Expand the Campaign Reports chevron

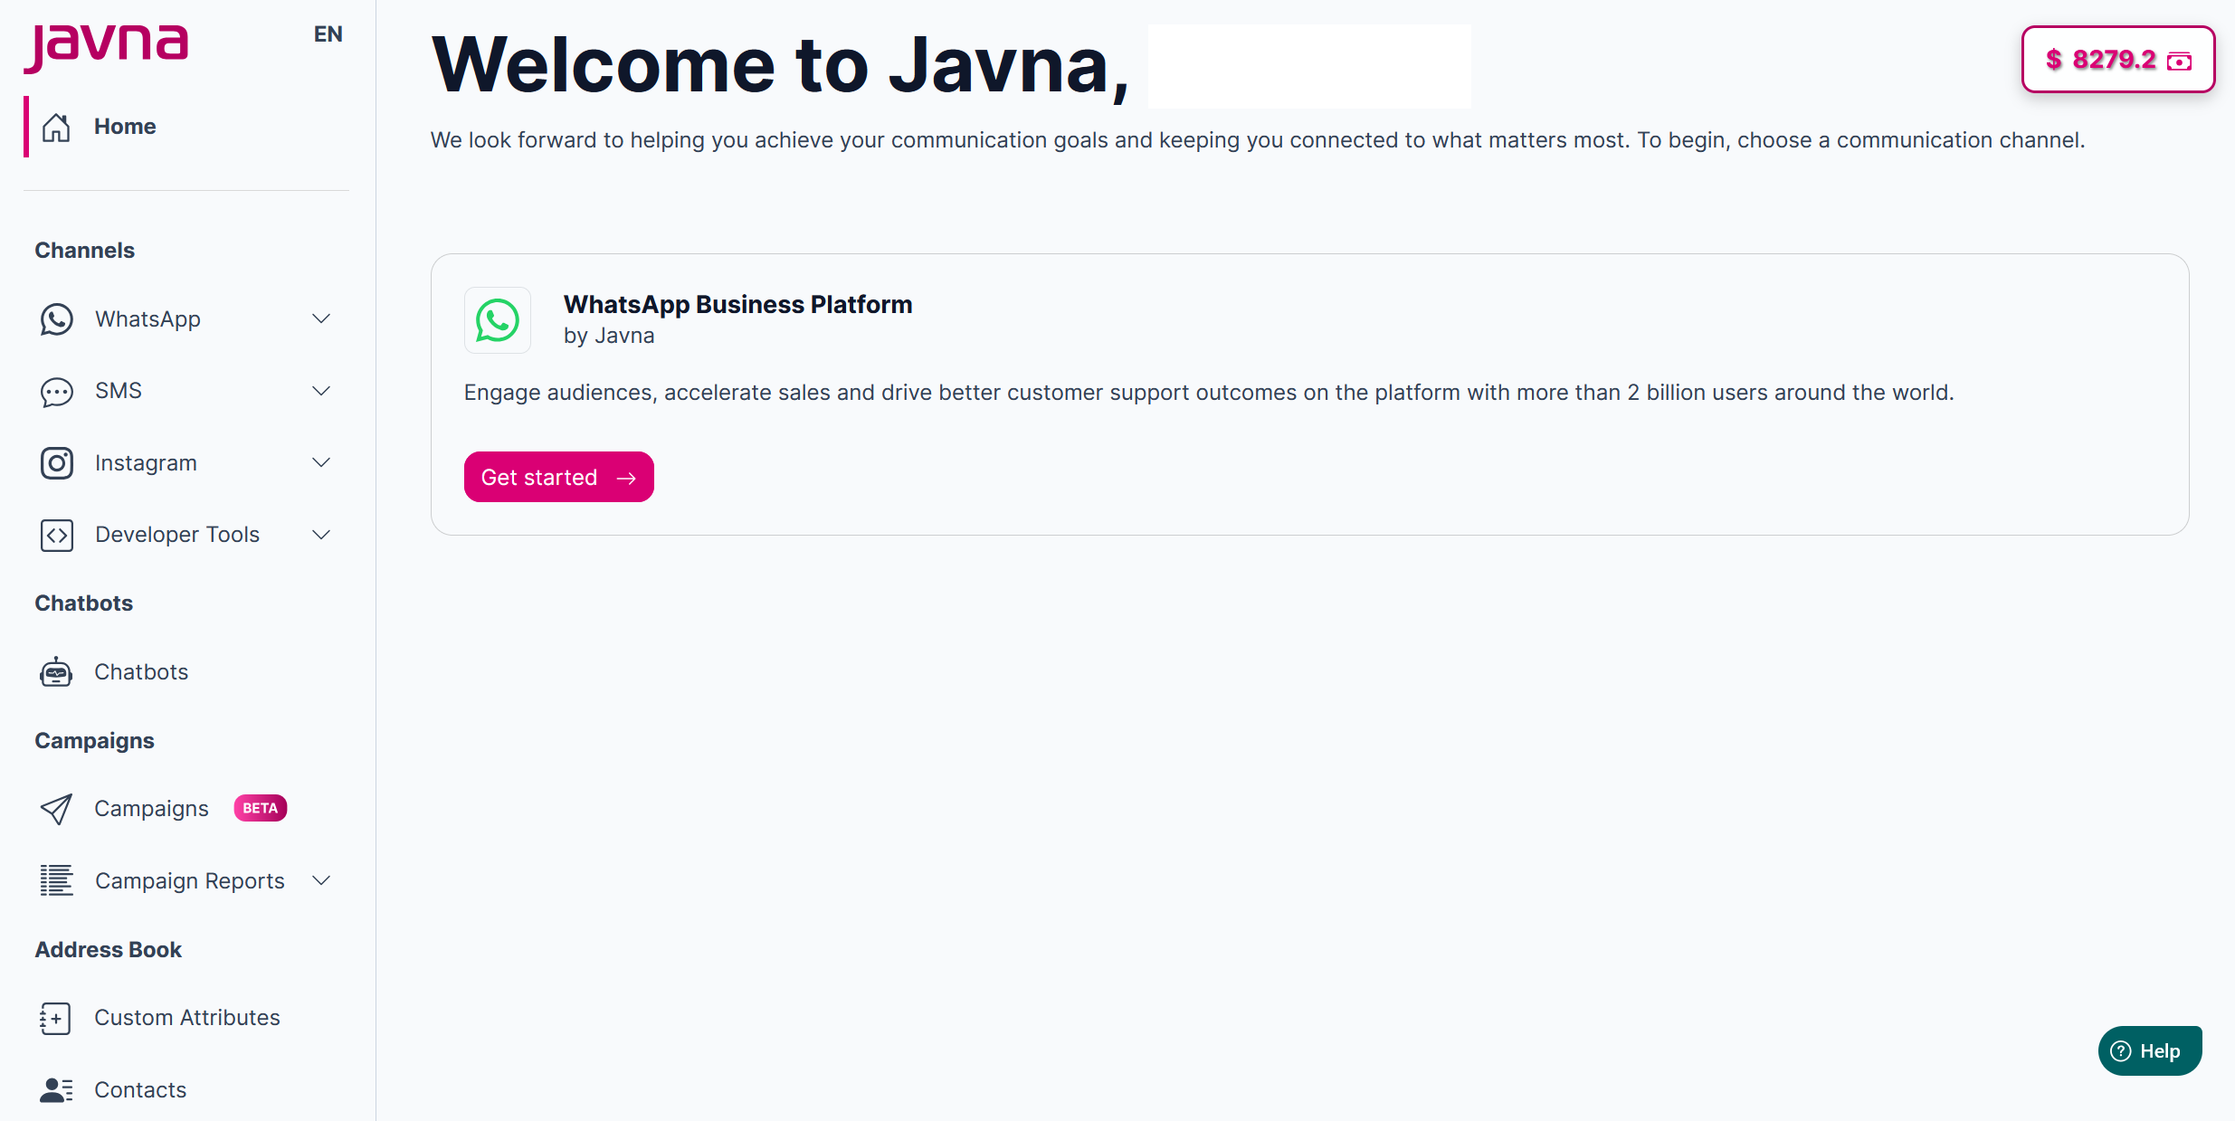tap(321, 880)
